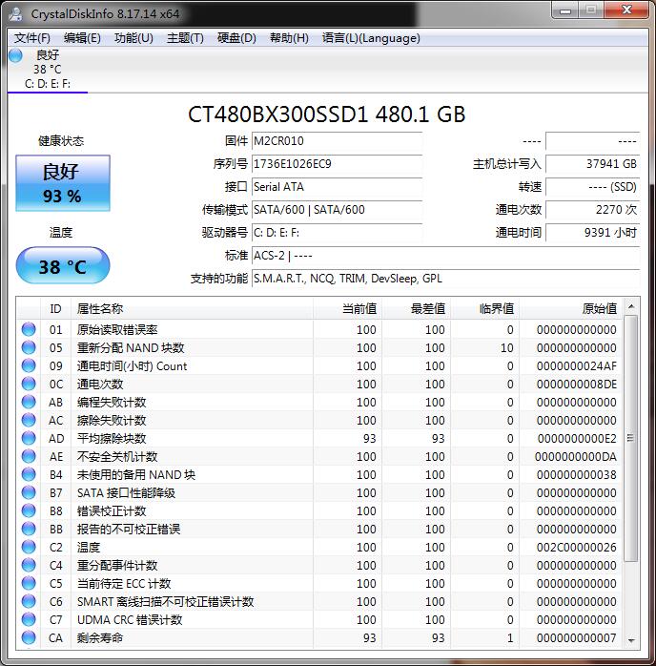Click status orb for attribute 05 重新分配 NAND 块数

(x=29, y=347)
